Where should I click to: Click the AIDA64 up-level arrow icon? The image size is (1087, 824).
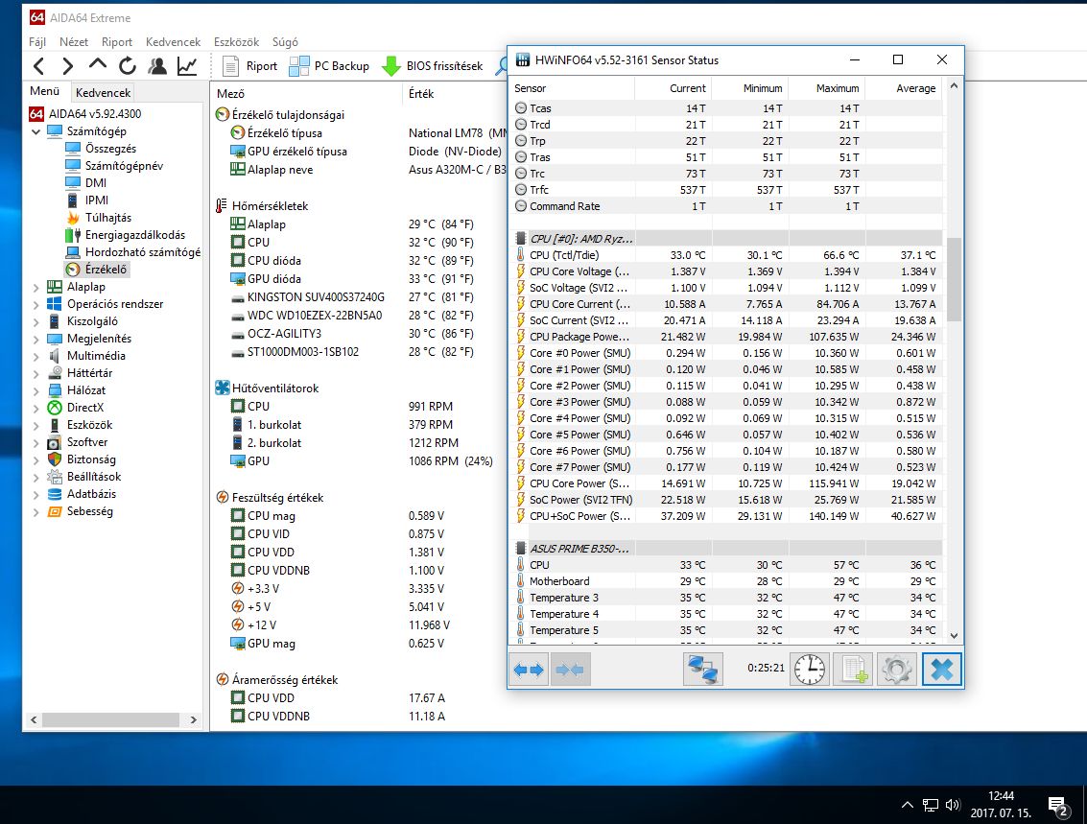pos(98,65)
